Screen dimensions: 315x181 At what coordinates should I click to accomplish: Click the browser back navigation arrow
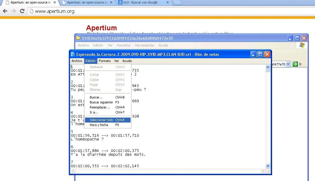(5, 11)
